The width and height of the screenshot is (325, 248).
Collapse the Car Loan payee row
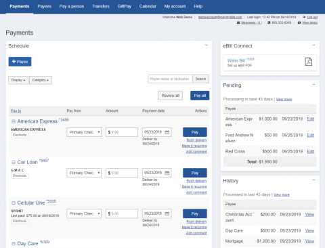click(x=14, y=162)
